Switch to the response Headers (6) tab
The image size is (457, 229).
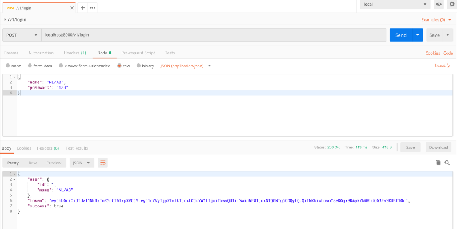pyautogui.click(x=48, y=148)
